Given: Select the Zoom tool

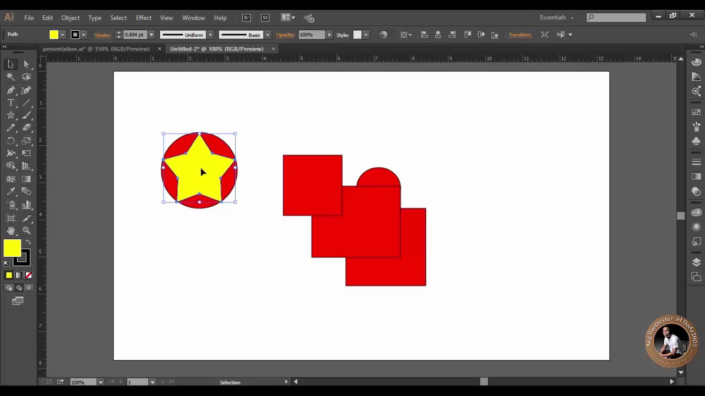Looking at the screenshot, I should 26,231.
